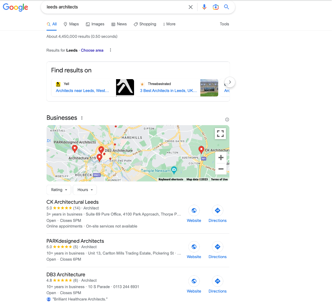Viewport: 332px width, 307px height.
Task: Expand the More search categories menu
Action: 169,24
